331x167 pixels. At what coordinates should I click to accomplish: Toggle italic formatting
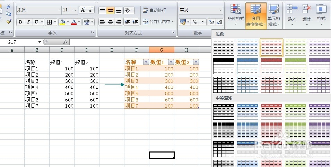[x=28, y=22]
